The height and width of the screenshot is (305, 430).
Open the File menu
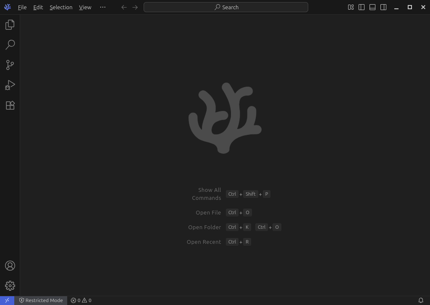pyautogui.click(x=22, y=7)
